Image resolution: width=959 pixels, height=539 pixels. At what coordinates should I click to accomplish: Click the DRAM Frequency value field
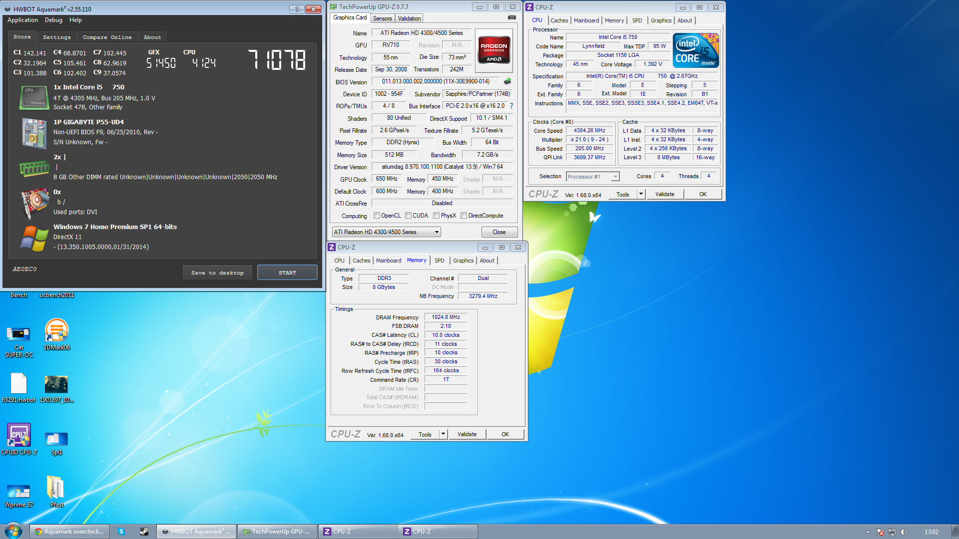(x=446, y=317)
